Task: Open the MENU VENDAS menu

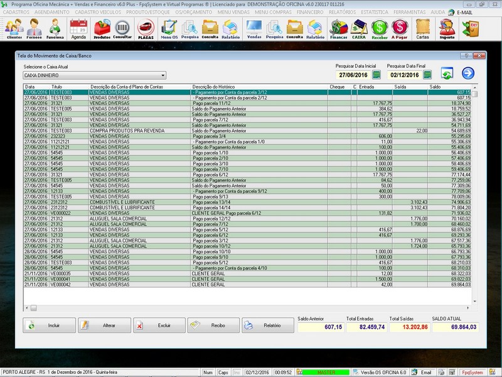Action: pos(233,12)
